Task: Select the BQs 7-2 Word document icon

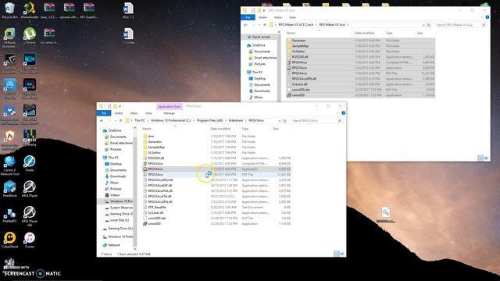Action: click(x=128, y=10)
